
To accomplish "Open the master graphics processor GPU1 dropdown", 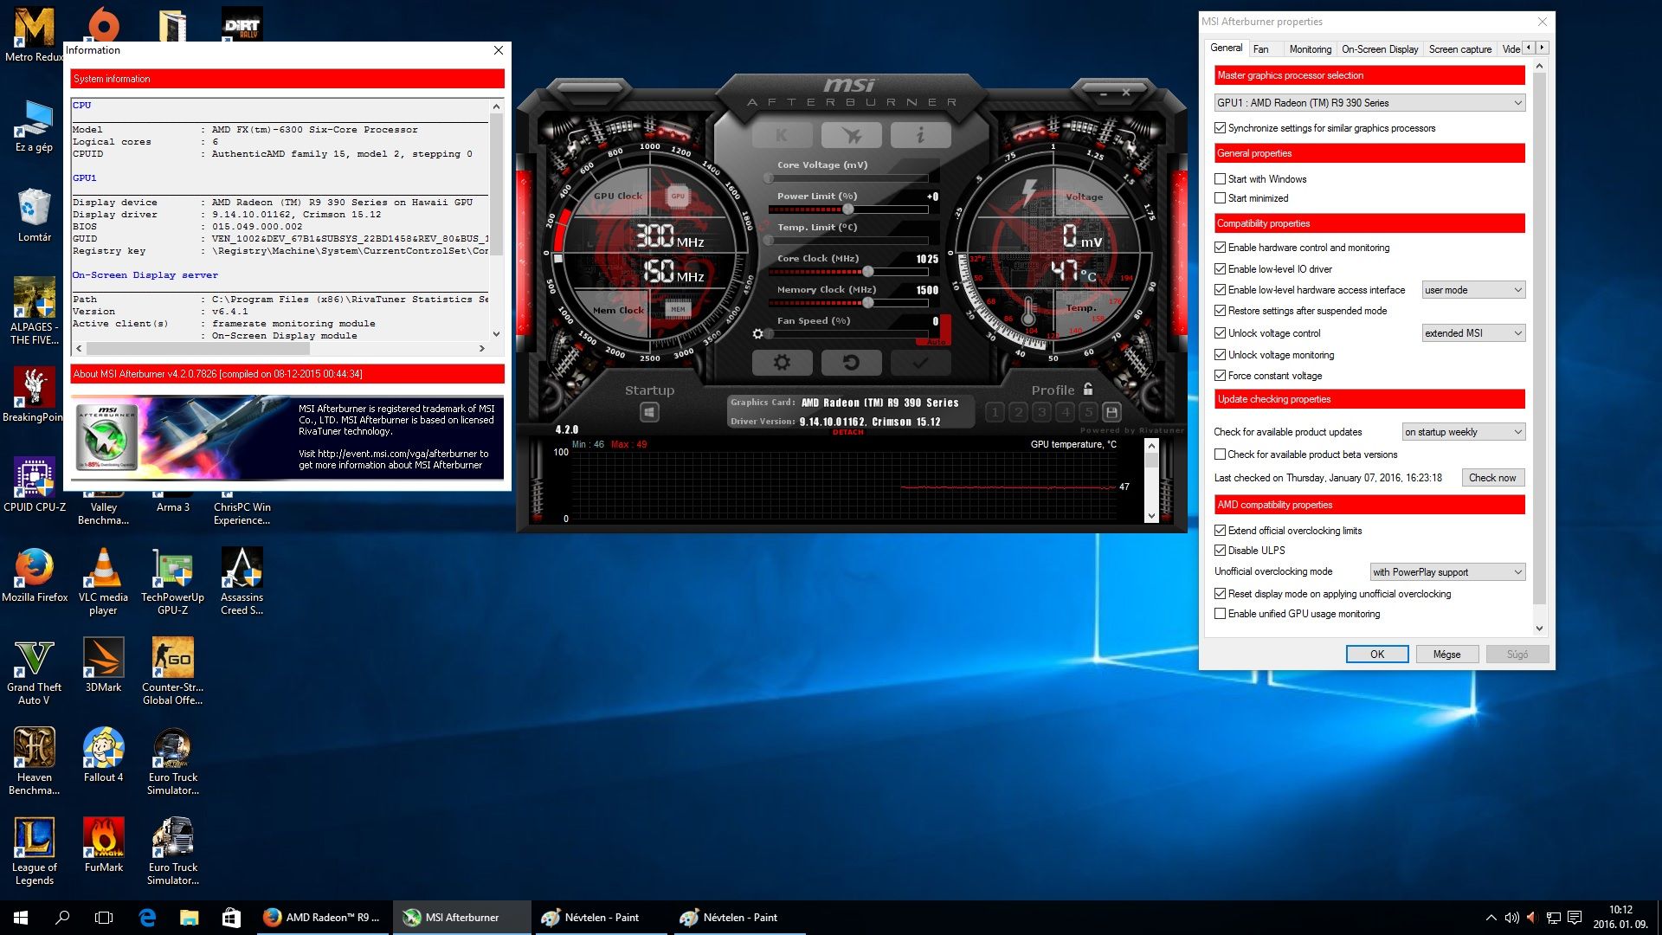I will (1369, 103).
